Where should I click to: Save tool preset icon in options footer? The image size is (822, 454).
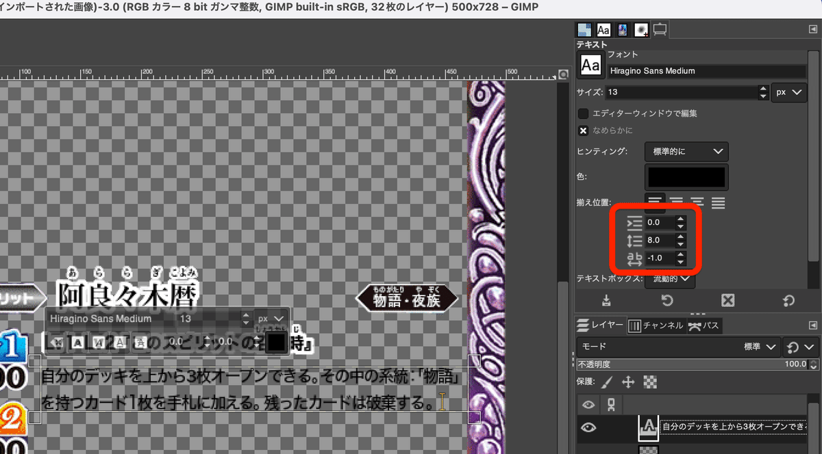606,301
